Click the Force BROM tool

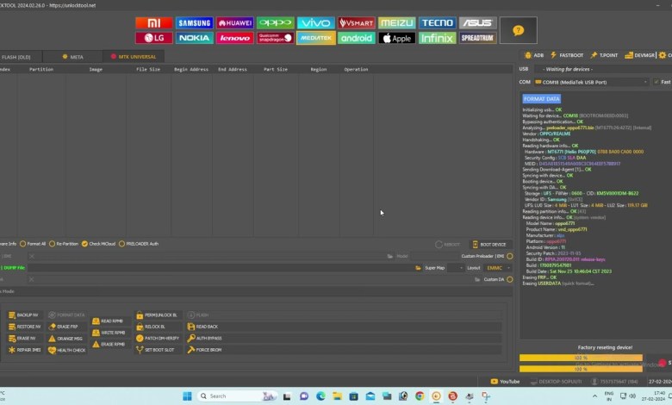204,350
